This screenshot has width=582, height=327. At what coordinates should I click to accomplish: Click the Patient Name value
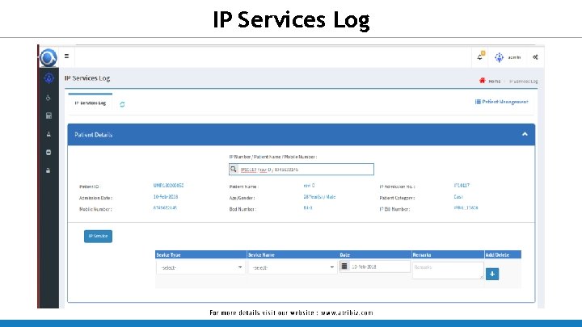[309, 186]
